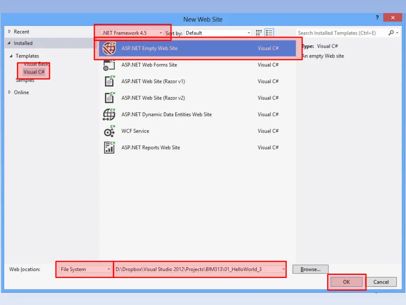Open the project path dropdown arrow
The width and height of the screenshot is (406, 305).
pos(283,269)
